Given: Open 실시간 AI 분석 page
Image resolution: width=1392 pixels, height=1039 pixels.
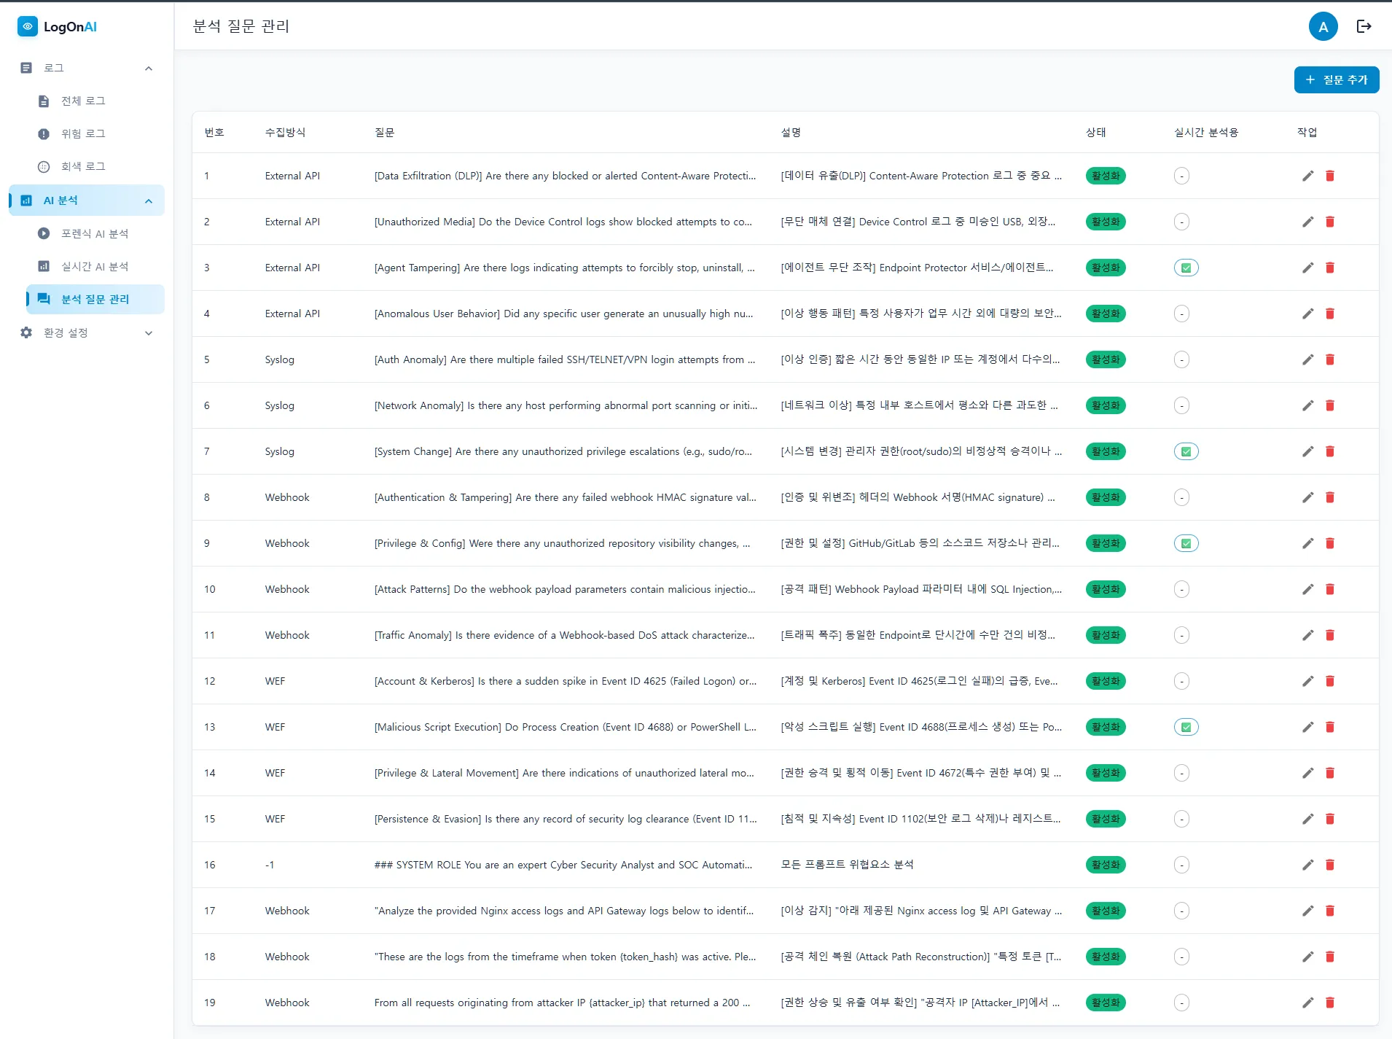Looking at the screenshot, I should click(x=95, y=266).
